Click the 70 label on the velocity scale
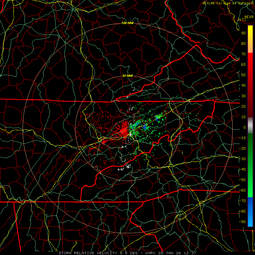 (x=243, y=54)
